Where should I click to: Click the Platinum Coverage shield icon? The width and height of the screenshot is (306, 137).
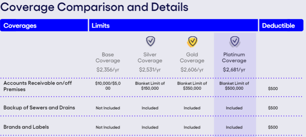coord(235,42)
